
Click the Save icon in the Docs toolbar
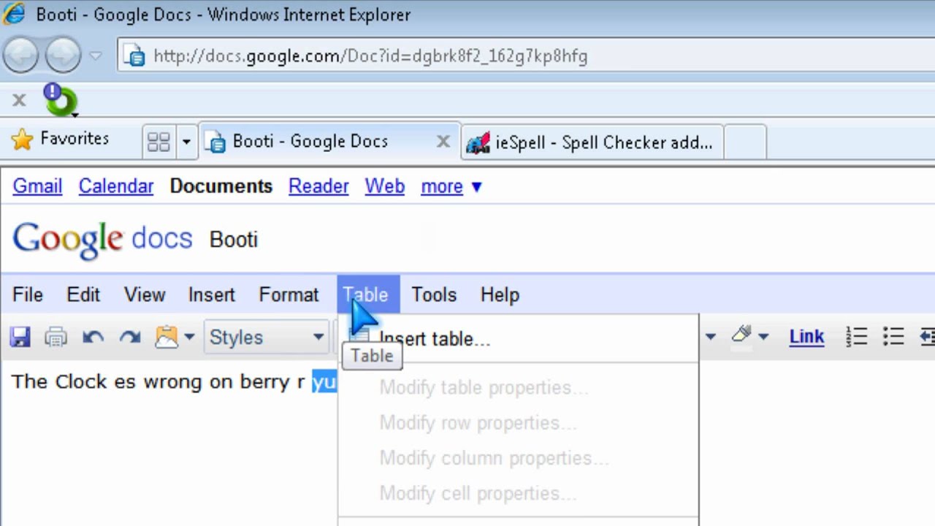coord(20,337)
